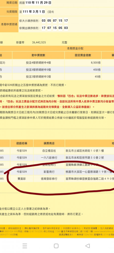Click 今彩539 in the 自立禮品社 row
The height and width of the screenshot is (253, 114).
click(22, 151)
